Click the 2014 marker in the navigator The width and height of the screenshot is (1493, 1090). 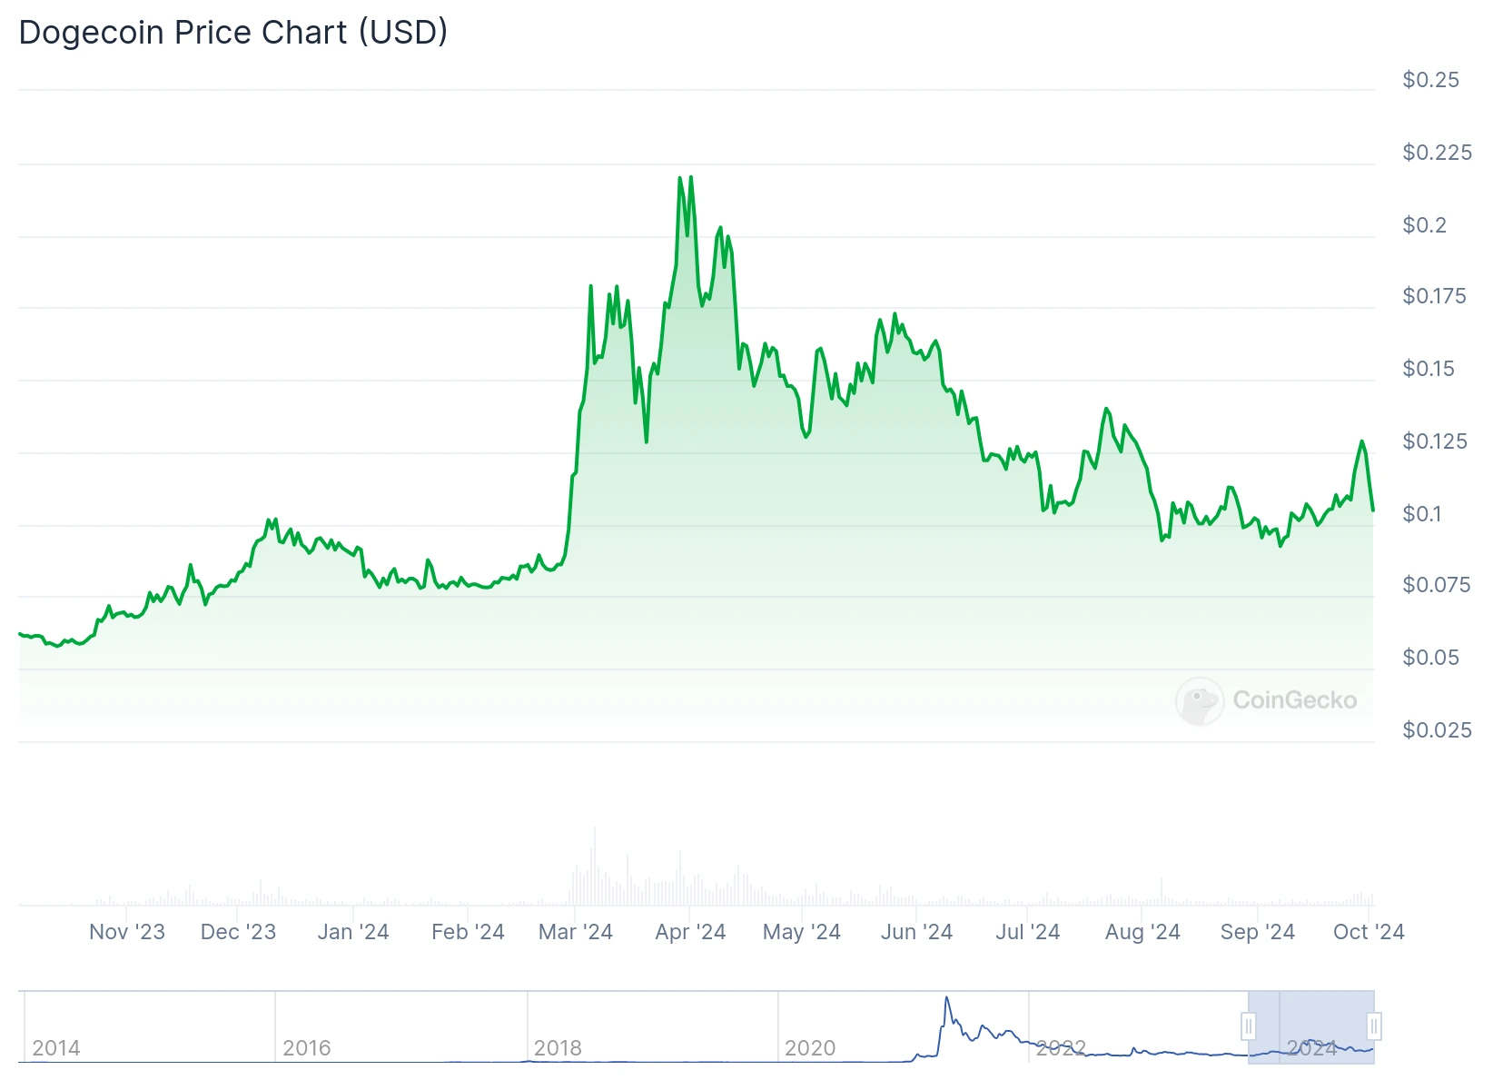click(x=56, y=1048)
